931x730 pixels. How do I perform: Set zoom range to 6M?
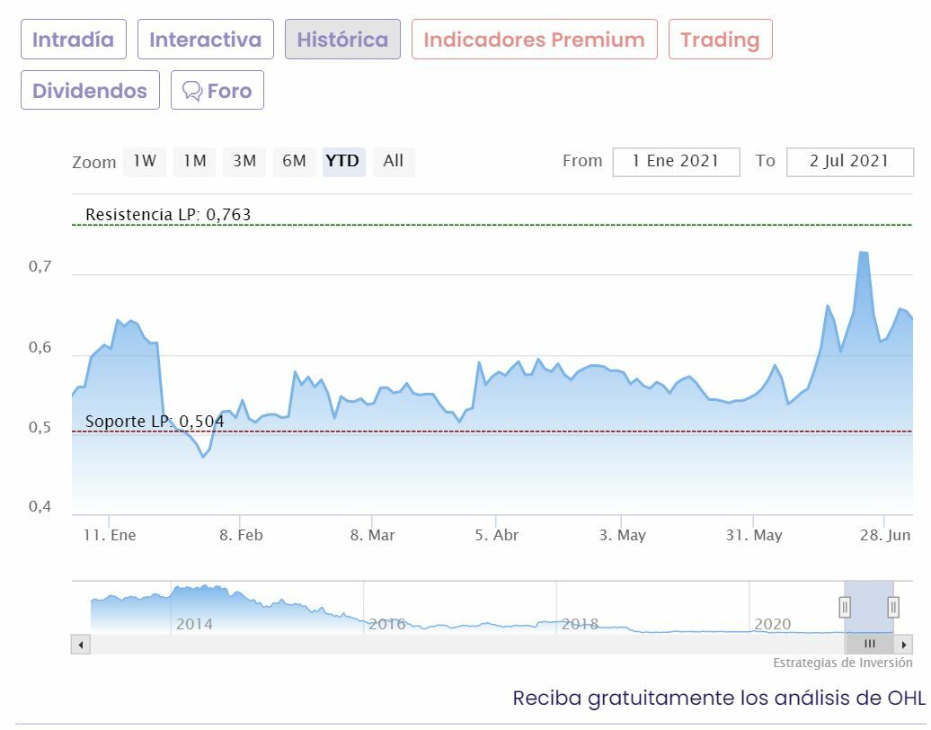(294, 161)
